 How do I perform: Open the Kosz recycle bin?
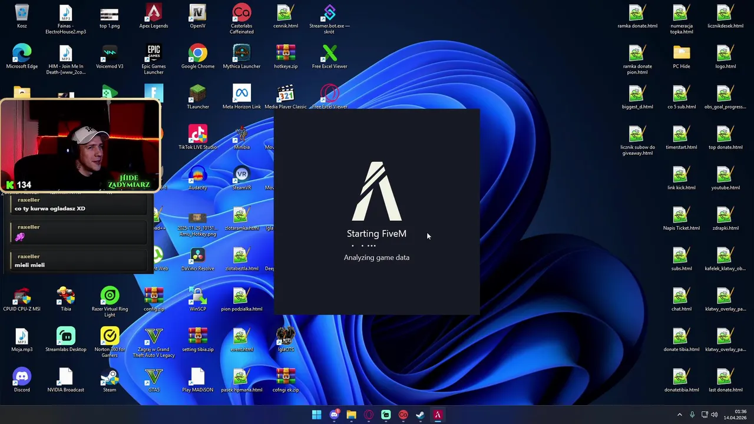(22, 17)
